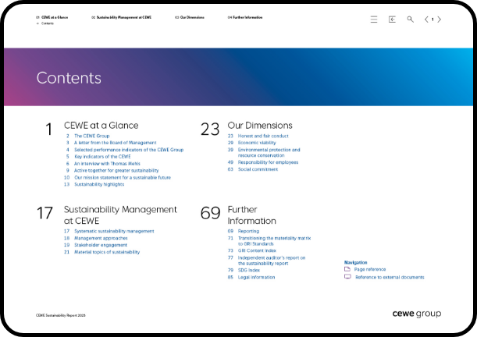The height and width of the screenshot is (337, 477).
Task: Open 'Our mission statement for a sustainable future'
Action: (x=123, y=177)
